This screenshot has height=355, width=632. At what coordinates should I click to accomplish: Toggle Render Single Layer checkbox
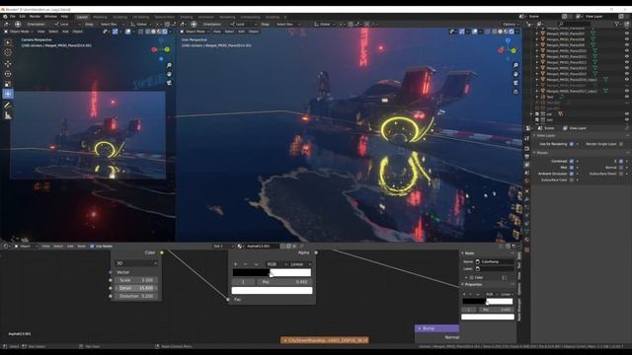point(621,144)
